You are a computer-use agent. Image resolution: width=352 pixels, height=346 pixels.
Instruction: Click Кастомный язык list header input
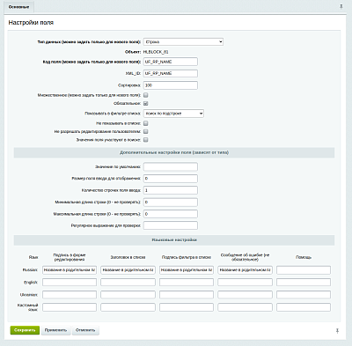point(128,307)
